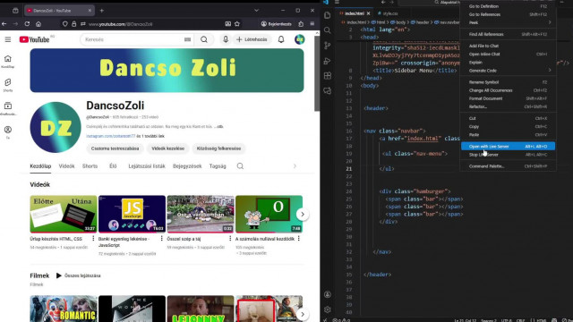Show more channel tabs with right chevron
The image size is (573, 322).
tap(295, 166)
